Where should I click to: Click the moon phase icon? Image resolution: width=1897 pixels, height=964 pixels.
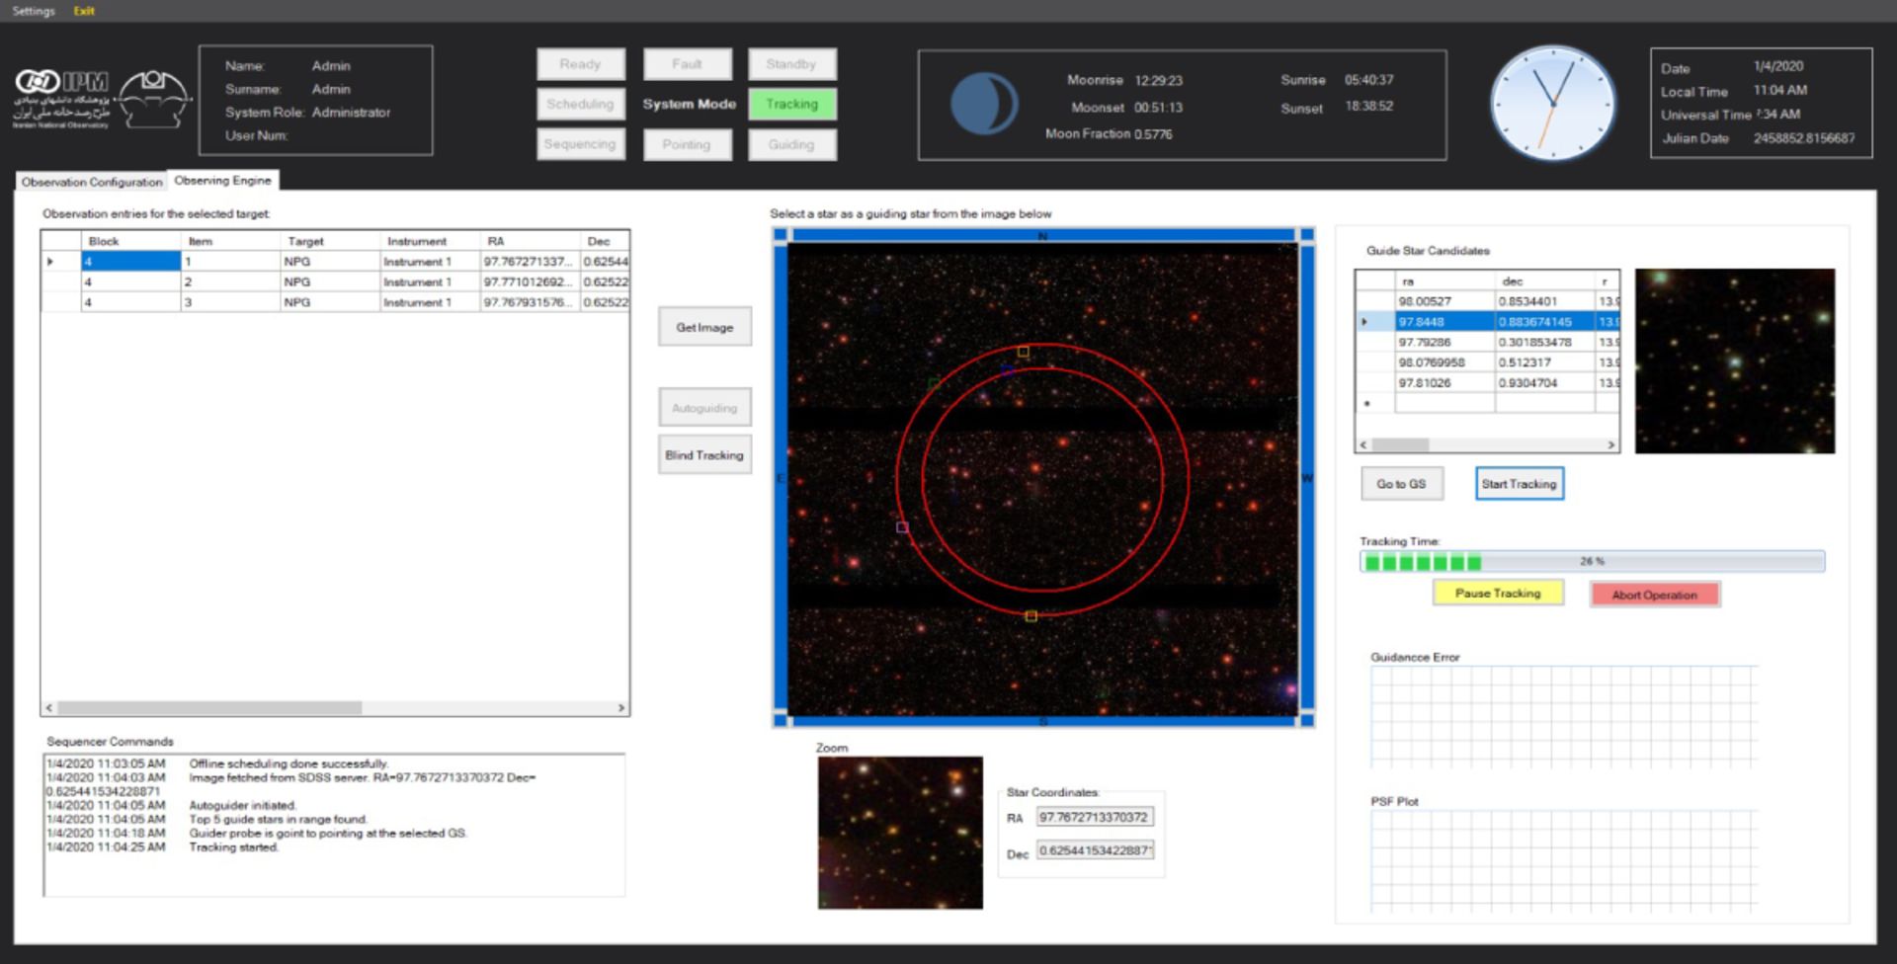tap(983, 104)
